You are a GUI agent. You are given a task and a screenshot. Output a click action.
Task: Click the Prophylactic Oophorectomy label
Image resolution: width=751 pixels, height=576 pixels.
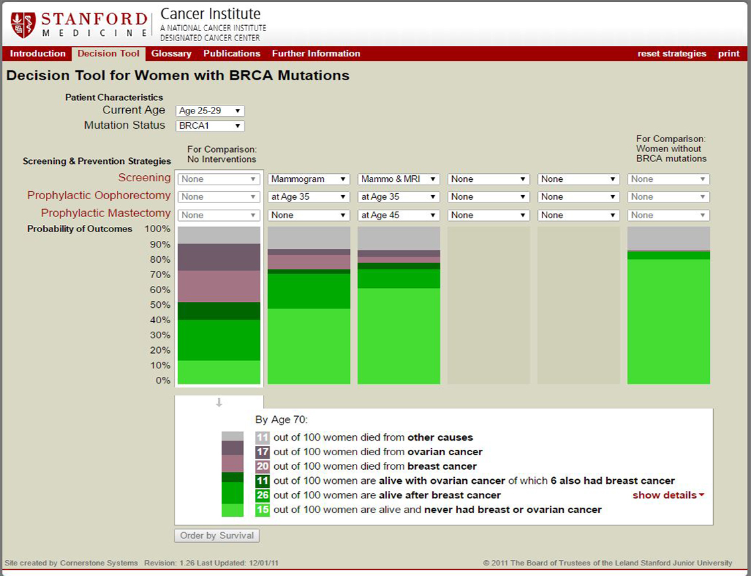tap(99, 195)
